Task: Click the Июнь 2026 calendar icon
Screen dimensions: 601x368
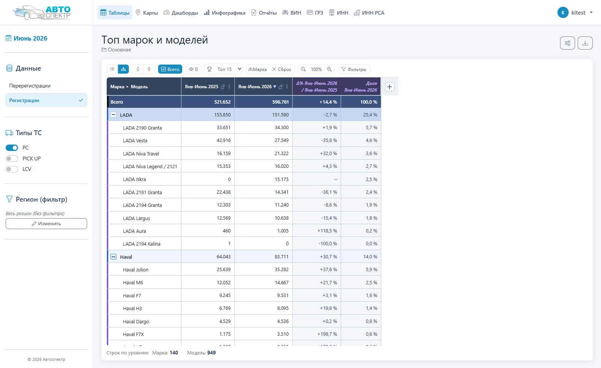Action: coord(8,38)
